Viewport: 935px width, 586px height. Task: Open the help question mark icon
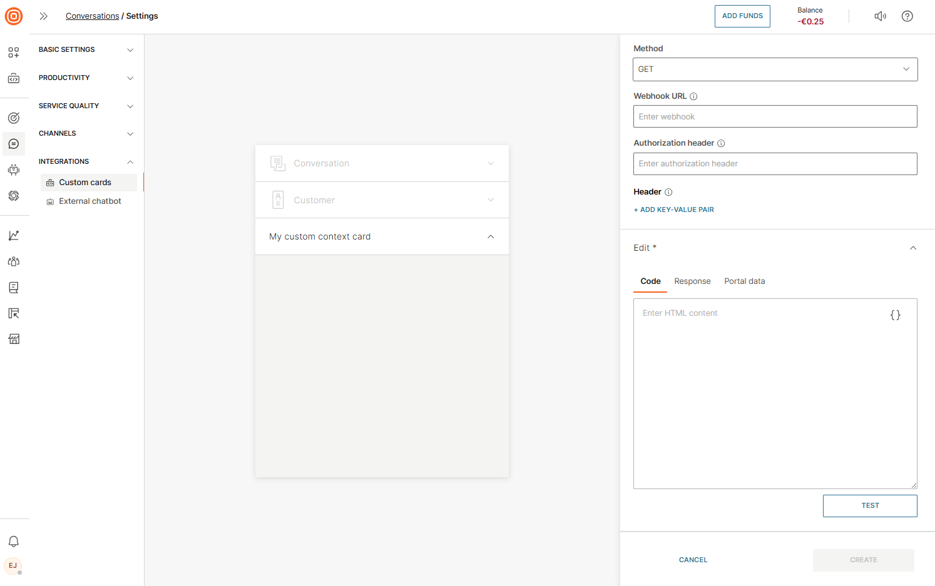pos(907,16)
